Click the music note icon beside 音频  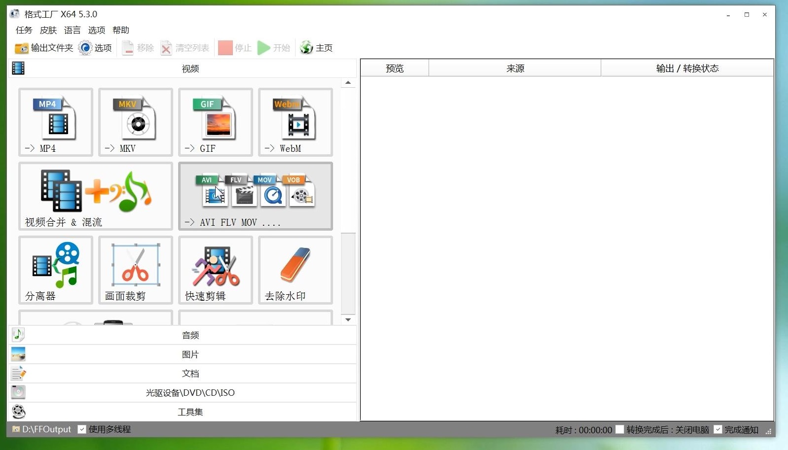18,335
